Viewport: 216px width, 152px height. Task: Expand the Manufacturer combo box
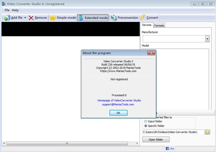[x=207, y=39]
